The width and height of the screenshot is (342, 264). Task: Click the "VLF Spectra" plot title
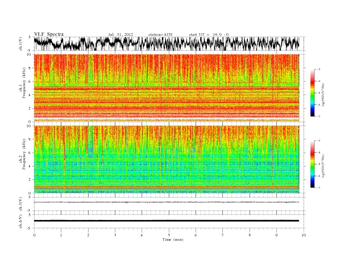click(x=49, y=34)
